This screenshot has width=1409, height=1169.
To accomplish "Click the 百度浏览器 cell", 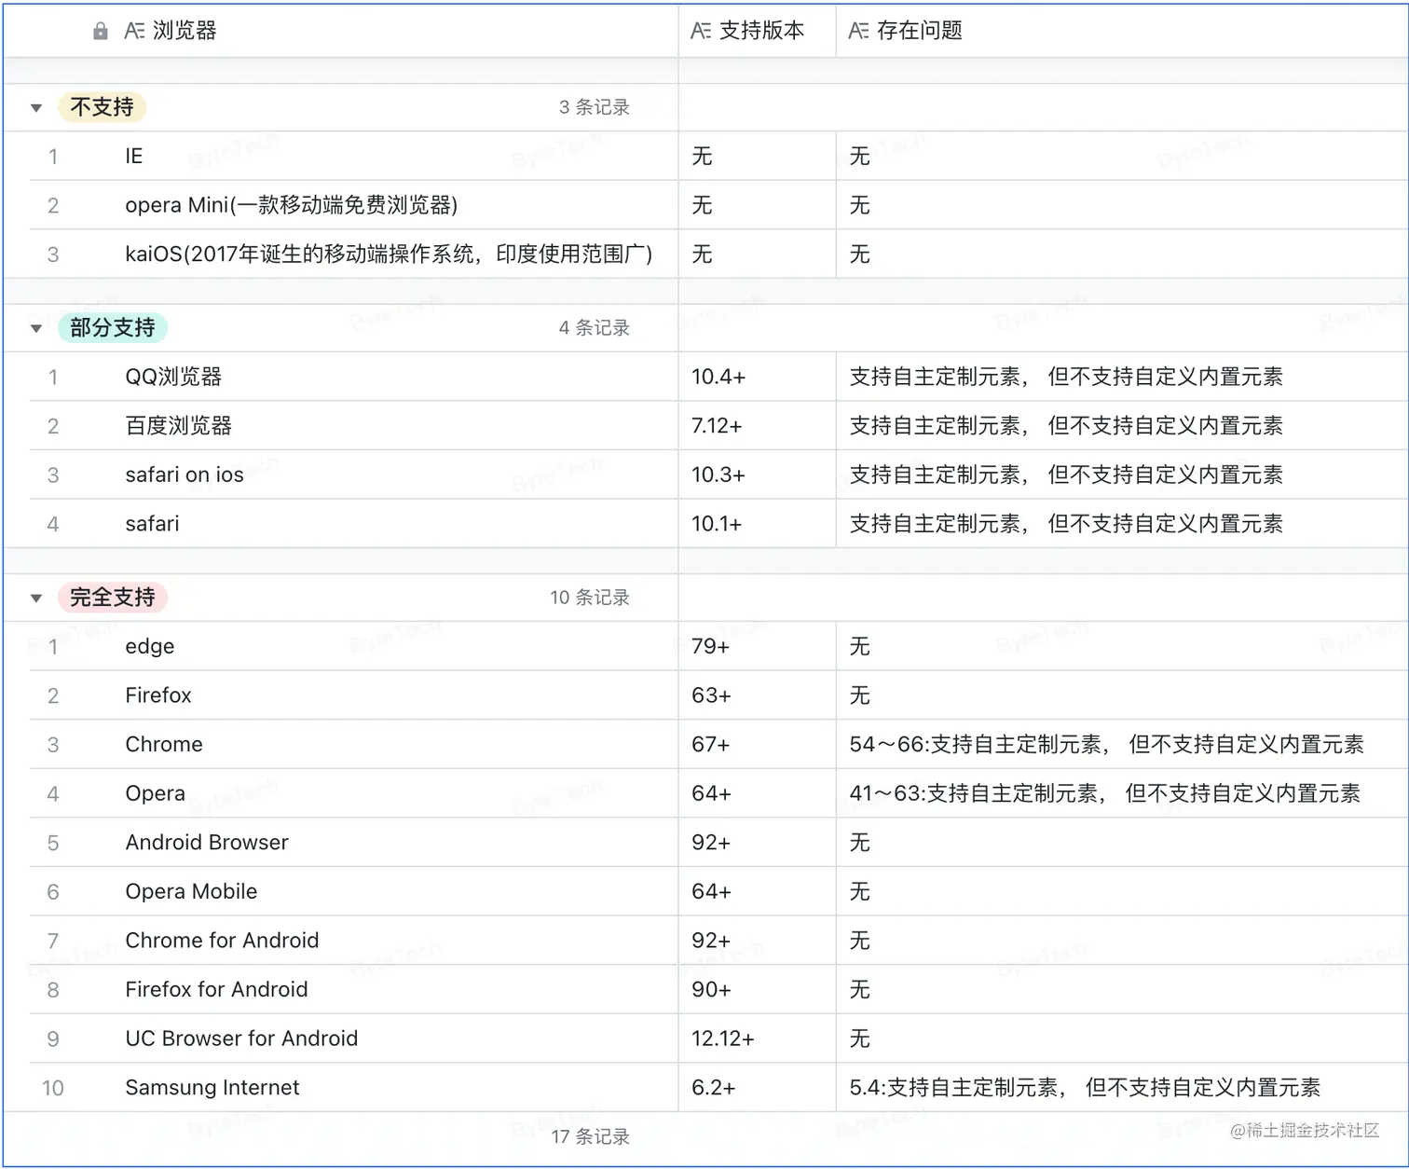I will 354,426.
